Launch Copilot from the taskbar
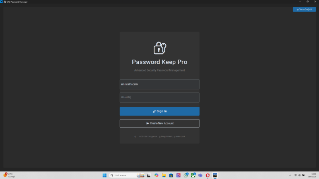The width and height of the screenshot is (319, 179). click(156, 175)
